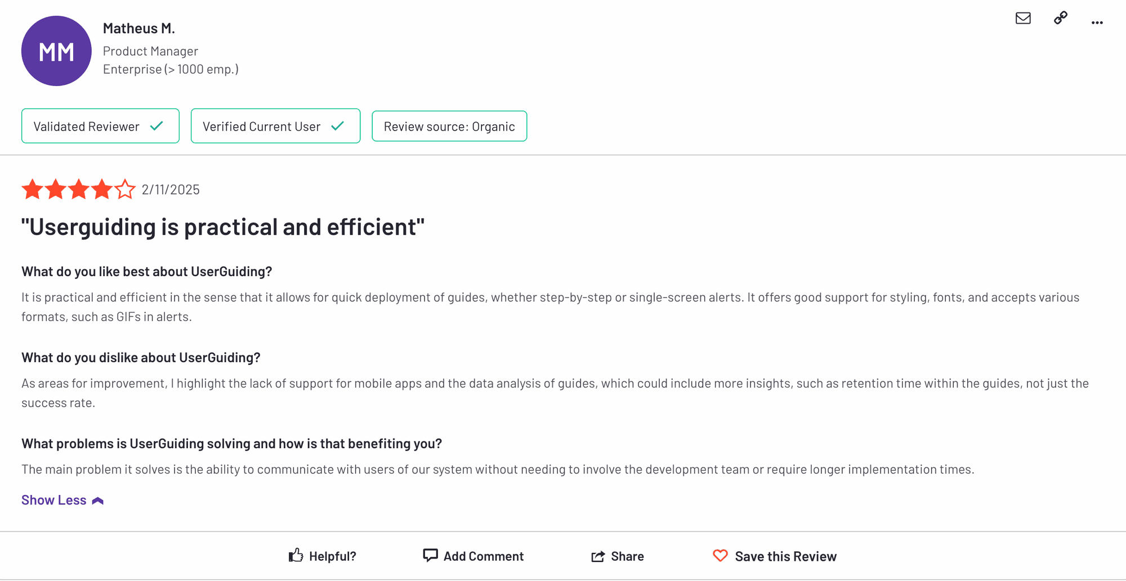The image size is (1126, 581).
Task: Click the fifth empty rating star
Action: [125, 190]
